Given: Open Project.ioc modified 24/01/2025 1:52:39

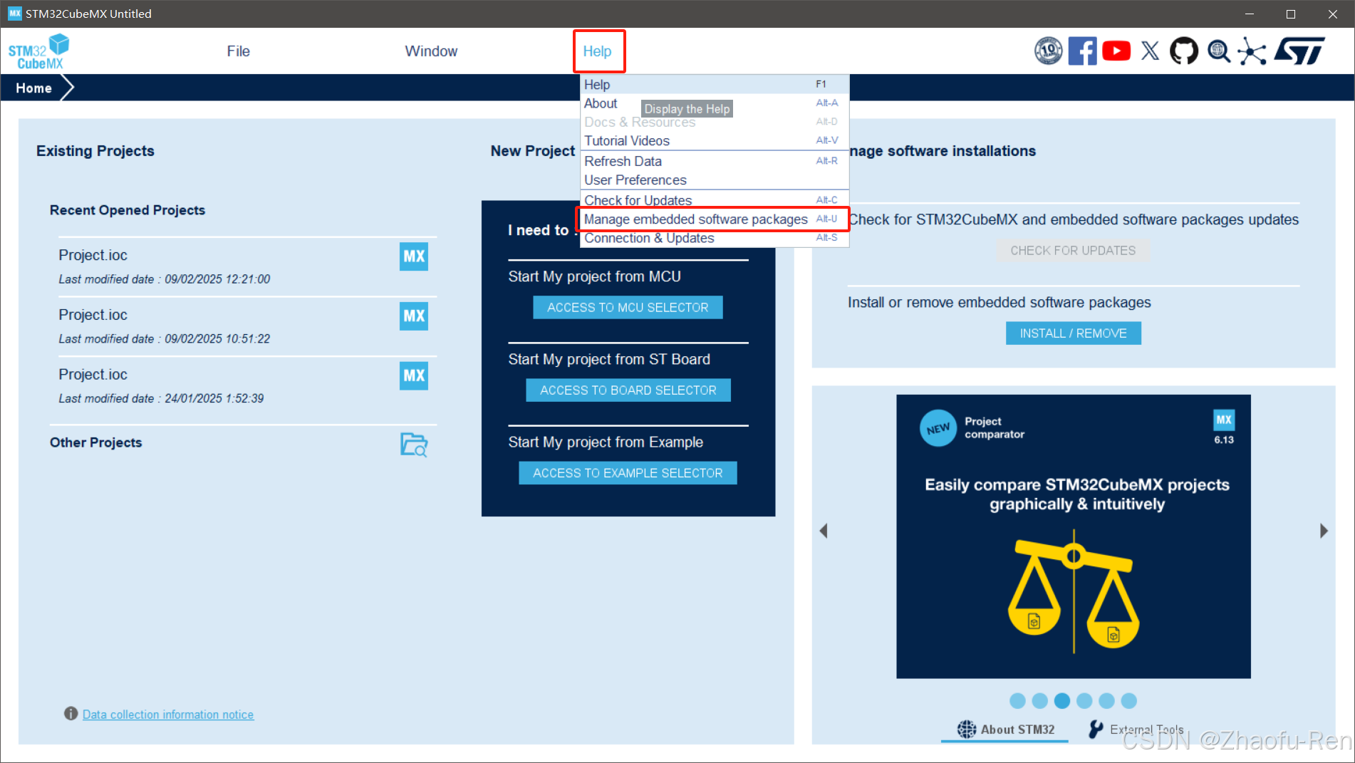Looking at the screenshot, I should coord(247,386).
